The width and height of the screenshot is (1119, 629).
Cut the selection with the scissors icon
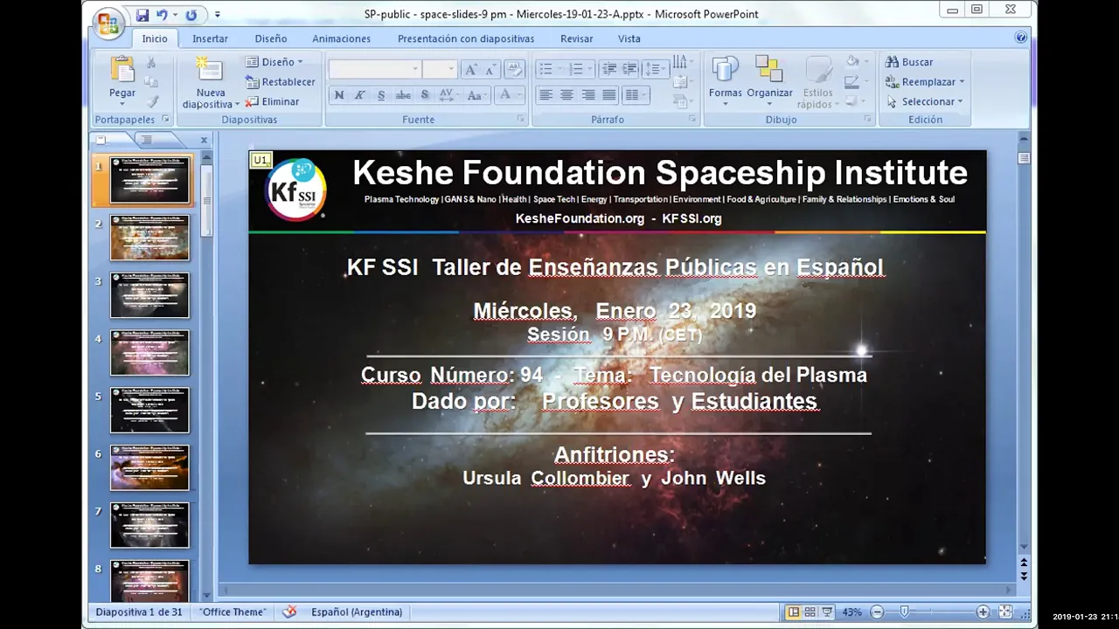click(x=151, y=63)
